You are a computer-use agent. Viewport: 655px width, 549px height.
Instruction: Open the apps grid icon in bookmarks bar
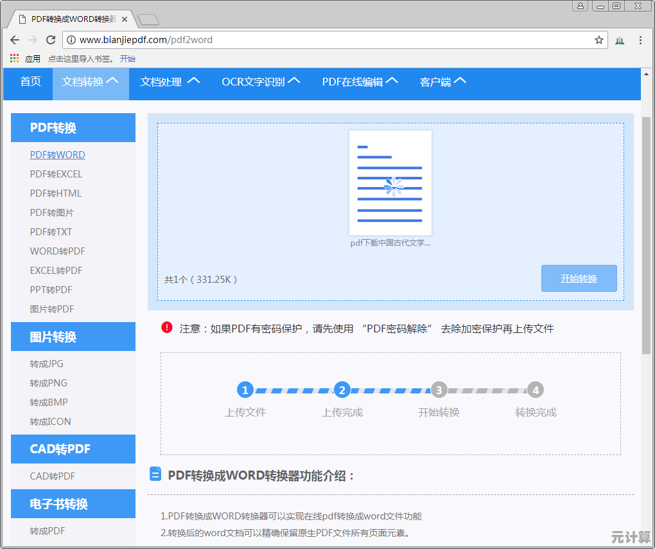pyautogui.click(x=15, y=59)
